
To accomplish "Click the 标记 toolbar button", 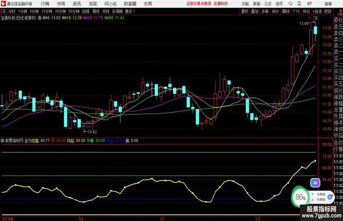I will pyautogui.click(x=306, y=11).
